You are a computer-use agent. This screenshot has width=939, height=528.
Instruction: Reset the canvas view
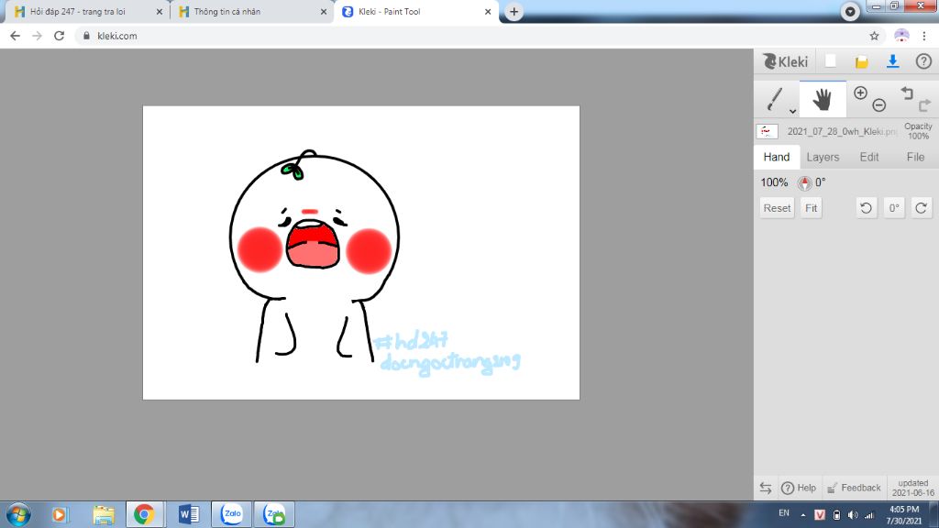tap(777, 208)
